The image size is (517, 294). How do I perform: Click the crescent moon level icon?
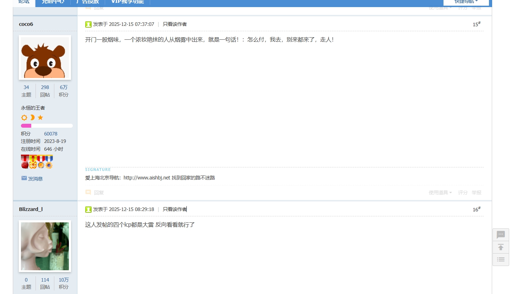coord(32,117)
